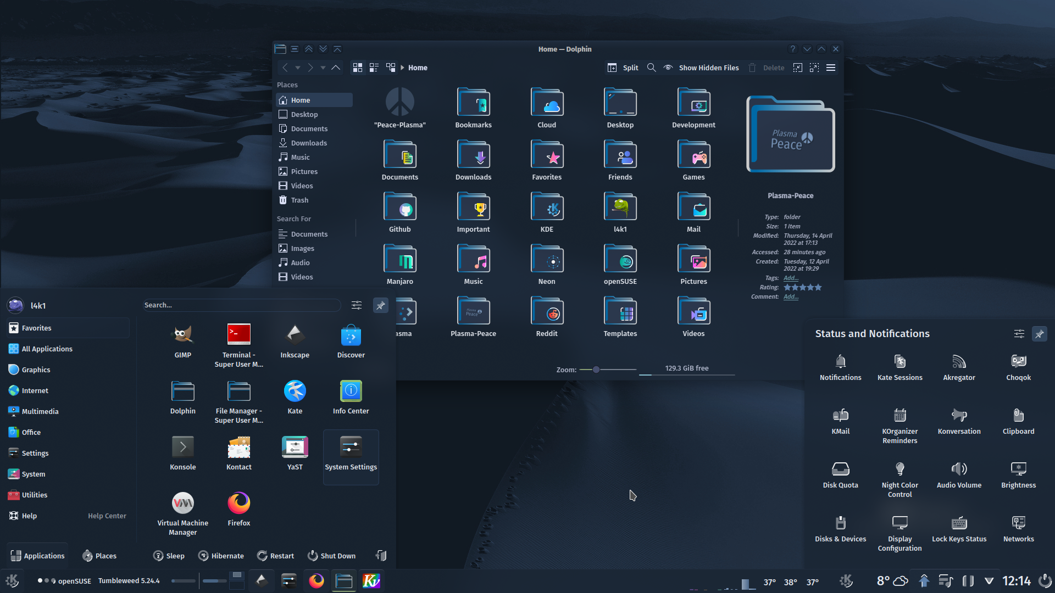The width and height of the screenshot is (1055, 593).
Task: Adjust the Dolphin zoom slider
Action: tap(608, 370)
